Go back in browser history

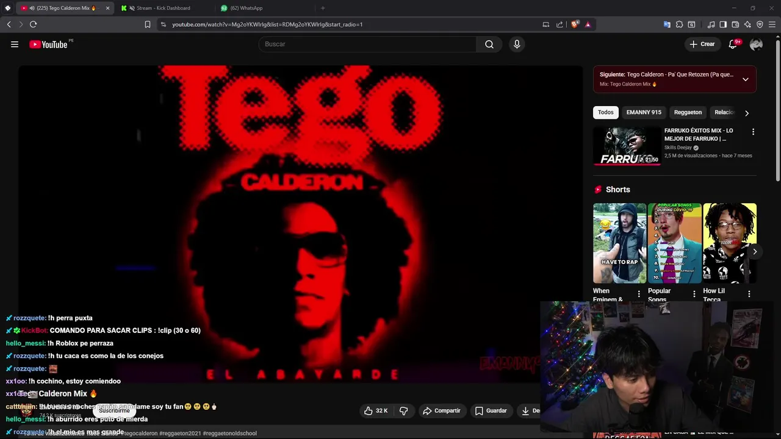click(x=9, y=24)
